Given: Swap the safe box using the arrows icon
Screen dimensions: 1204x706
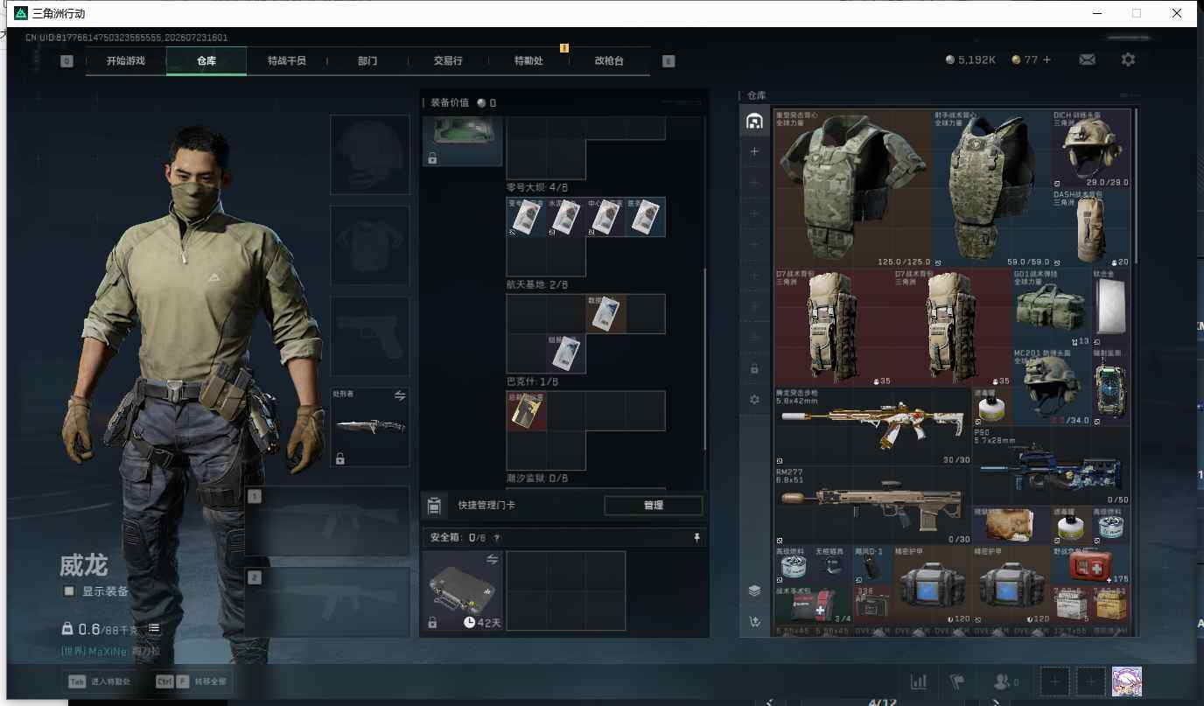Looking at the screenshot, I should tap(492, 560).
